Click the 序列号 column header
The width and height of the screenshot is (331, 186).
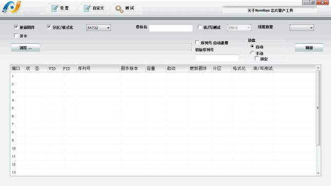(x=98, y=69)
